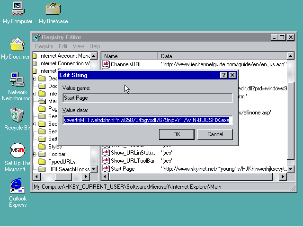Image resolution: width=303 pixels, height=227 pixels.
Task: Click the values pane vertical scrollbar thumb
Action: click(x=290, y=121)
